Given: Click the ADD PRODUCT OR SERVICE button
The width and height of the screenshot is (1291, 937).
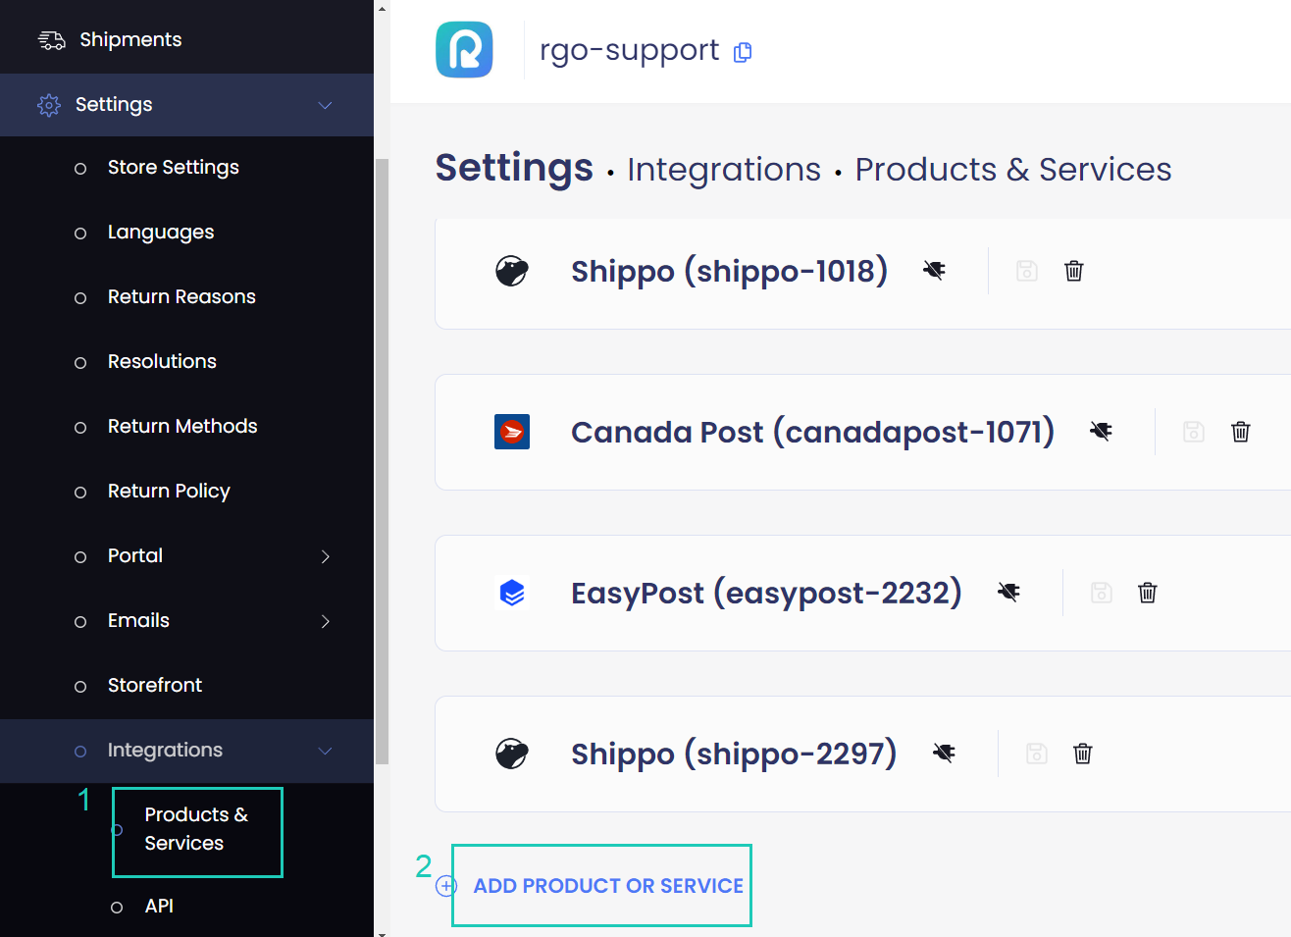Looking at the screenshot, I should (x=601, y=885).
